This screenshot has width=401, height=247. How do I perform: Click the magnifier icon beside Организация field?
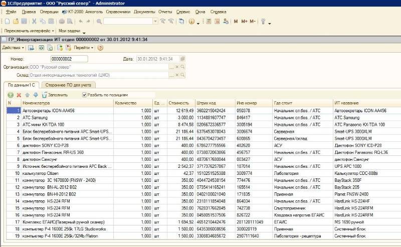click(183, 67)
